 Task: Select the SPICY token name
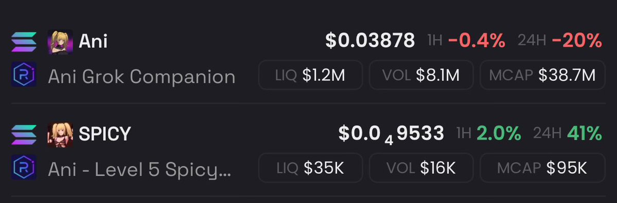(x=104, y=134)
